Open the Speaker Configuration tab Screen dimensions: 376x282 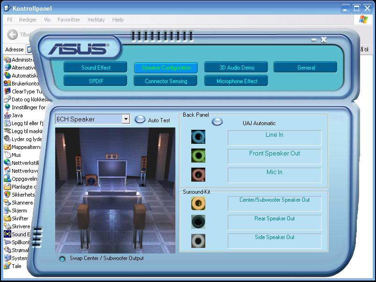click(166, 68)
